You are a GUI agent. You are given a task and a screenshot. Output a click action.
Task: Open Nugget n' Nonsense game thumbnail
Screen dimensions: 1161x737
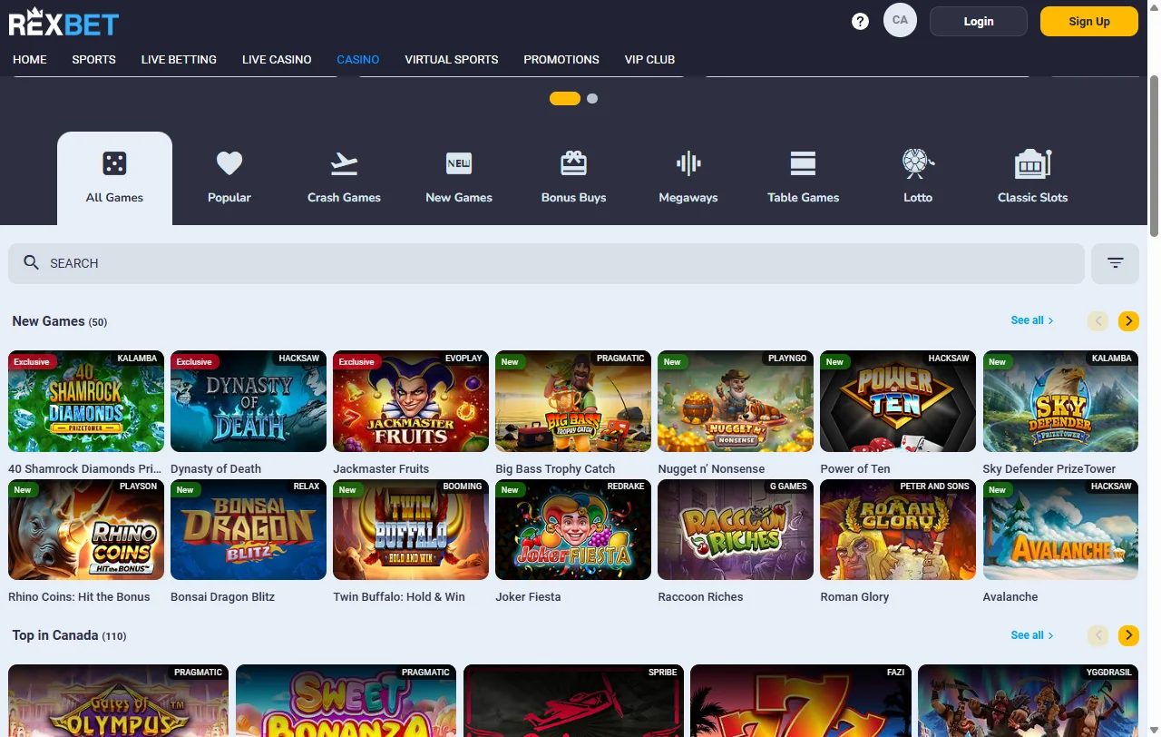tap(736, 401)
